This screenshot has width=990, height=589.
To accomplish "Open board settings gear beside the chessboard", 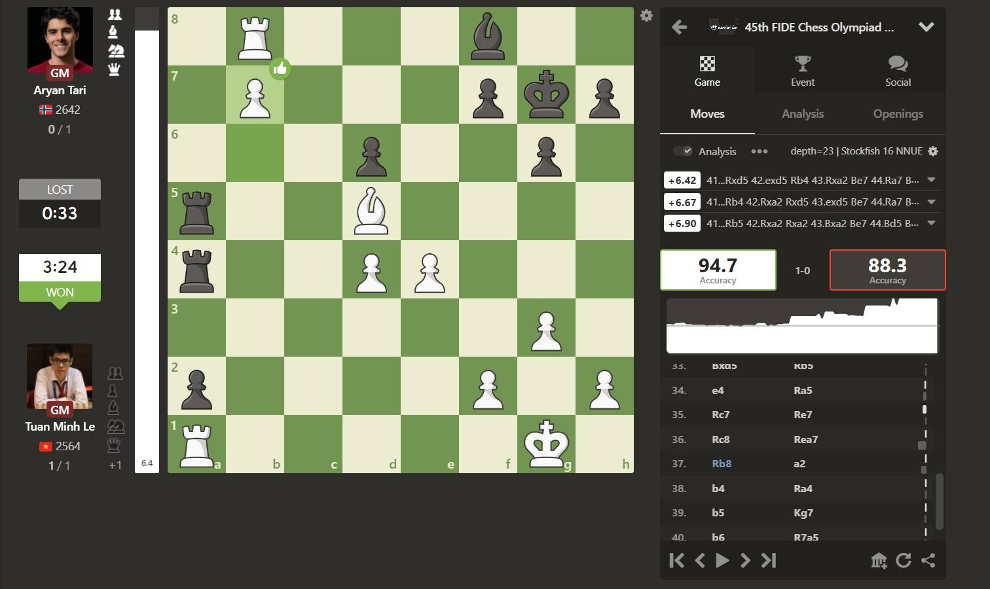I will (x=646, y=16).
